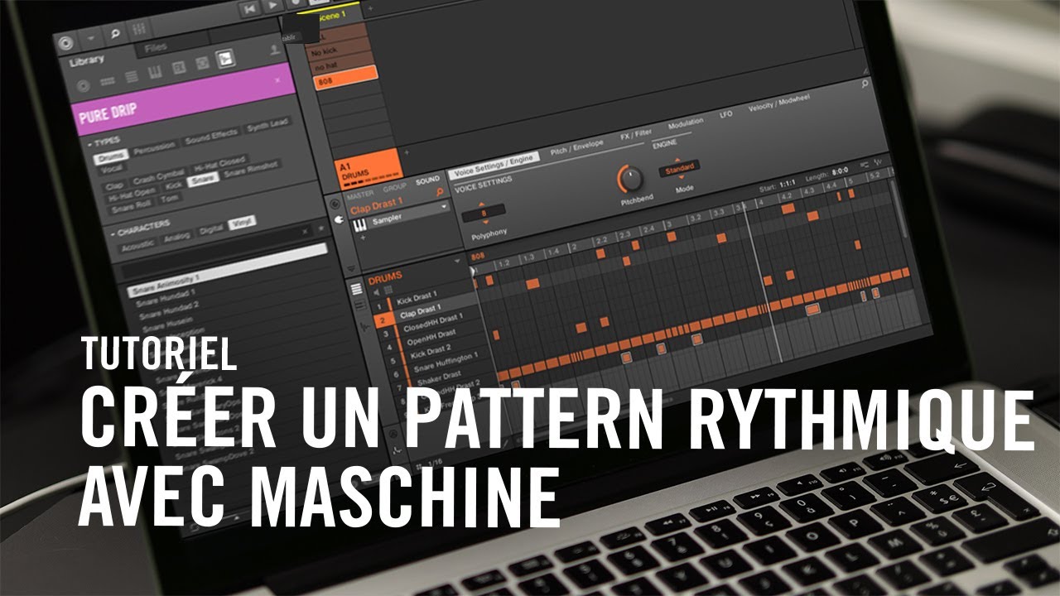Select the Groups filter icon

click(x=107, y=82)
